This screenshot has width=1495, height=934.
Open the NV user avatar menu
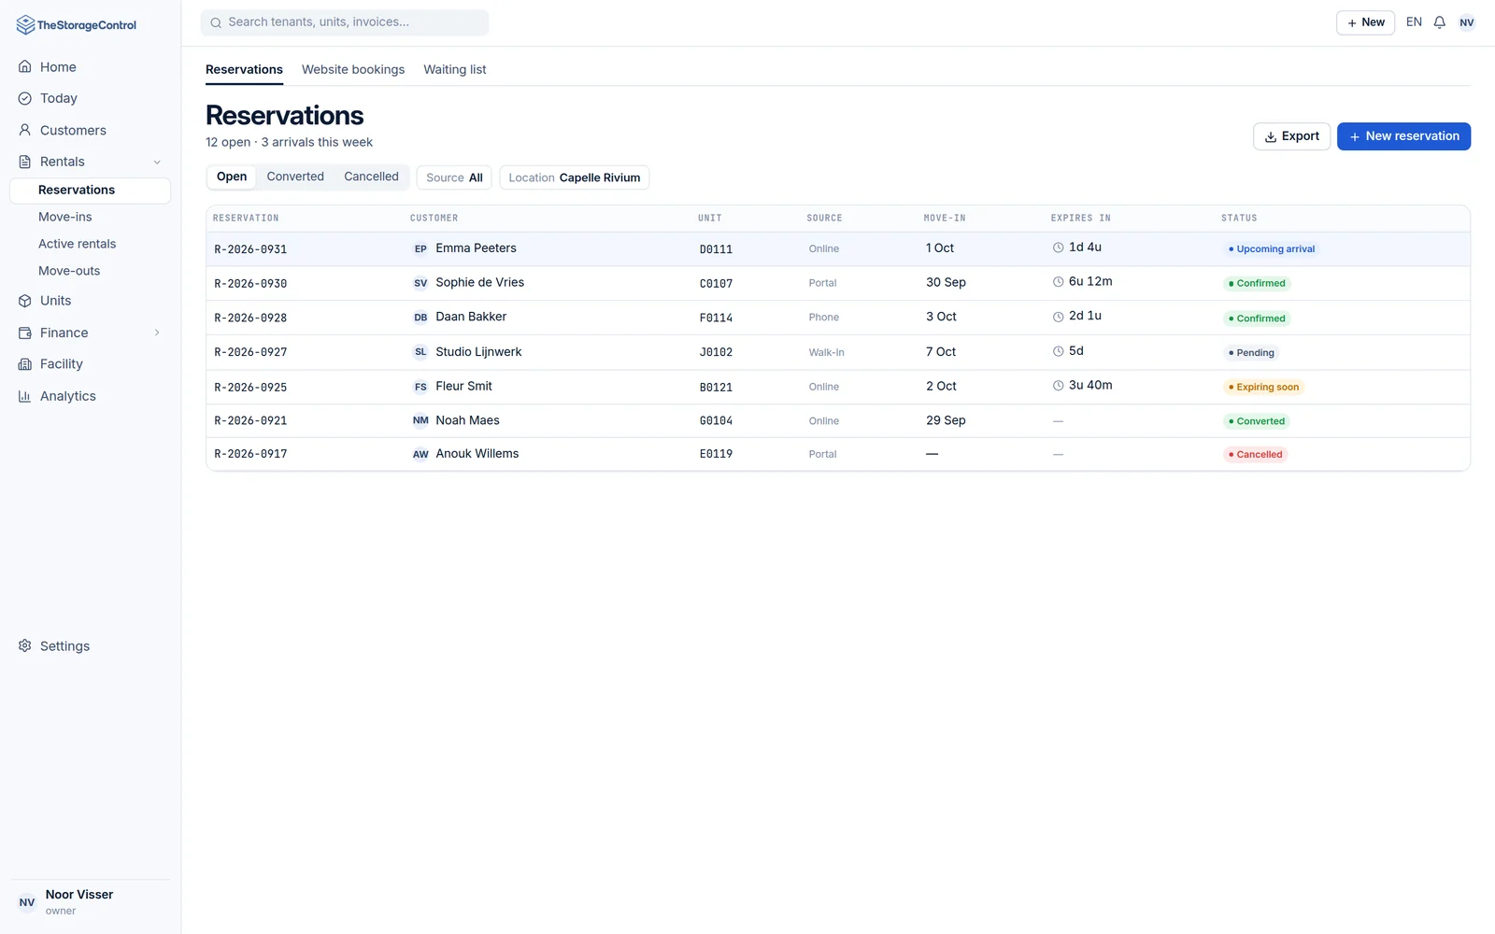click(1467, 22)
